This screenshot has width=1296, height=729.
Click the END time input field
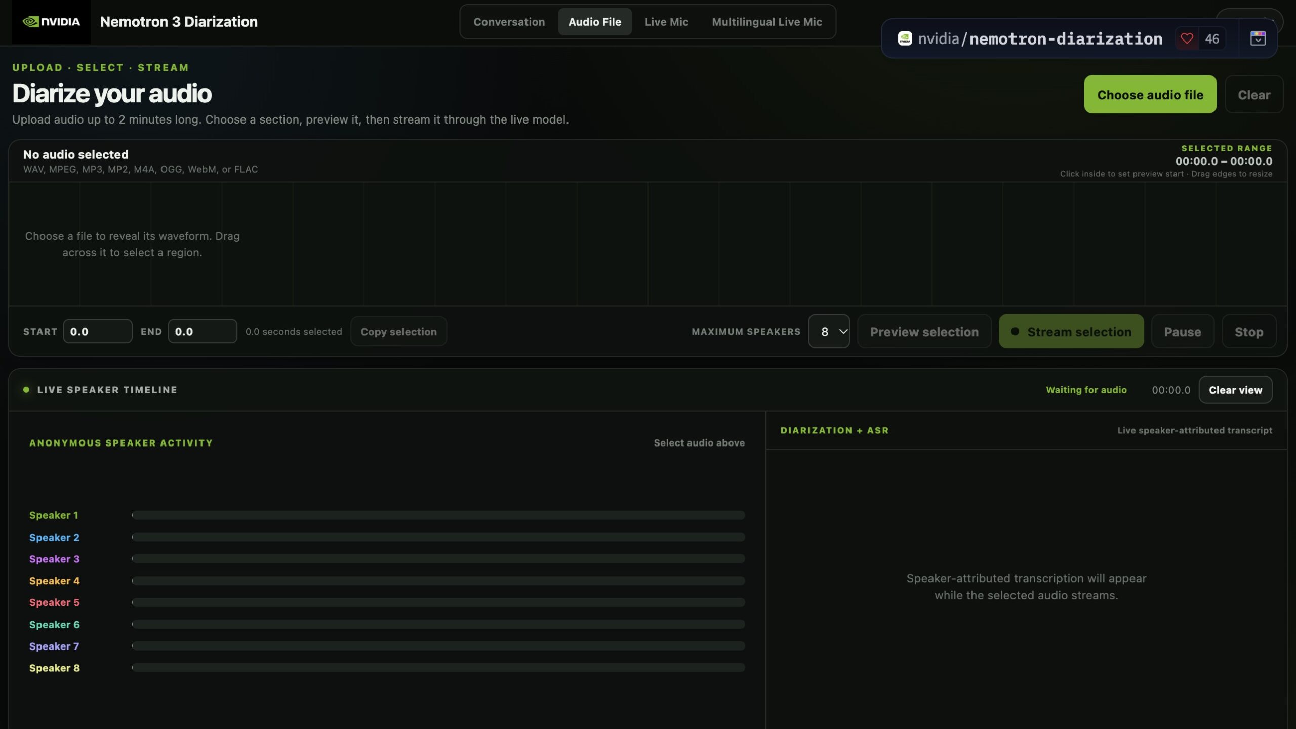(202, 332)
